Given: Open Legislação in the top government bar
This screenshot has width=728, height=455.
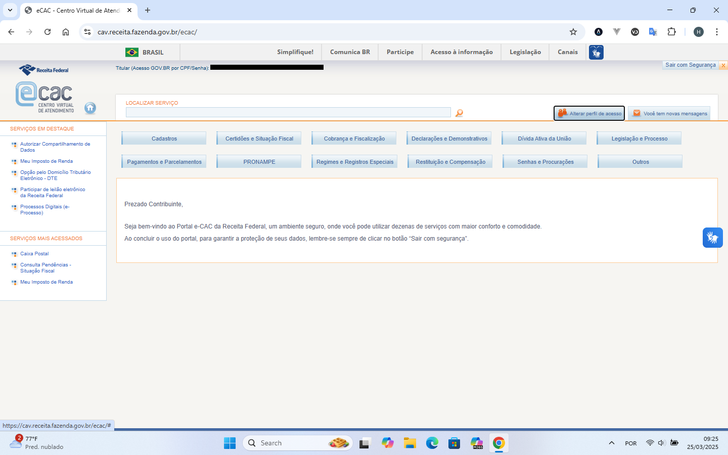Looking at the screenshot, I should [x=525, y=52].
